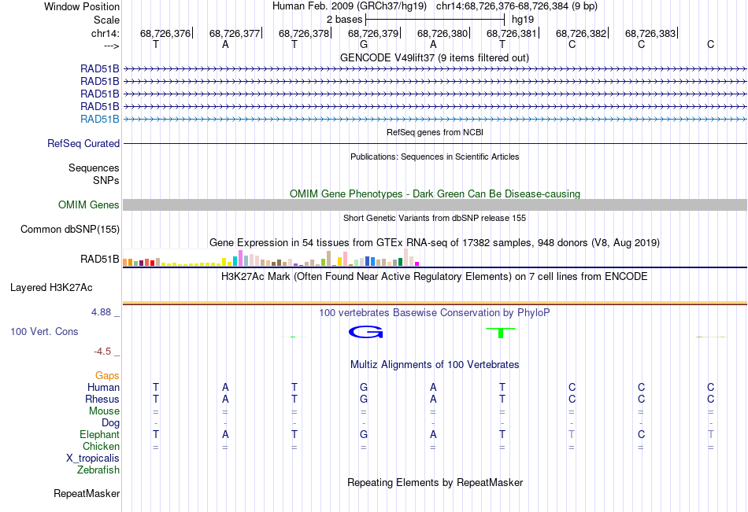Click Publications: Sequences in Scientific Articles title
The image size is (748, 512).
435,157
